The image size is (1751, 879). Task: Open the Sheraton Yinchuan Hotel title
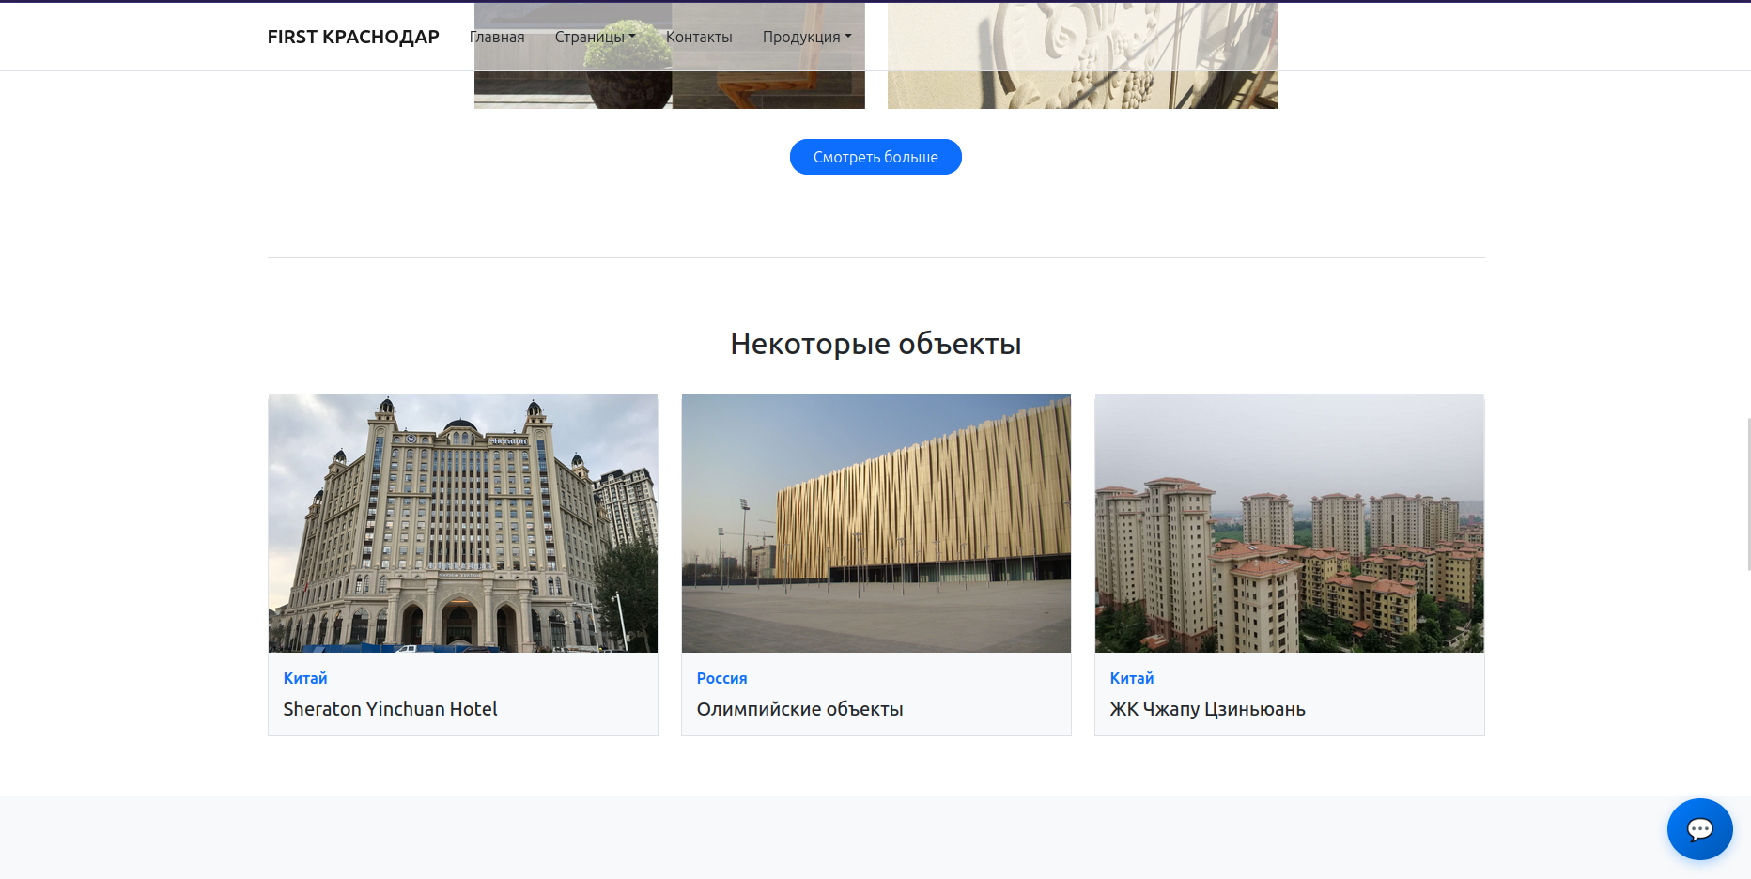(x=391, y=709)
